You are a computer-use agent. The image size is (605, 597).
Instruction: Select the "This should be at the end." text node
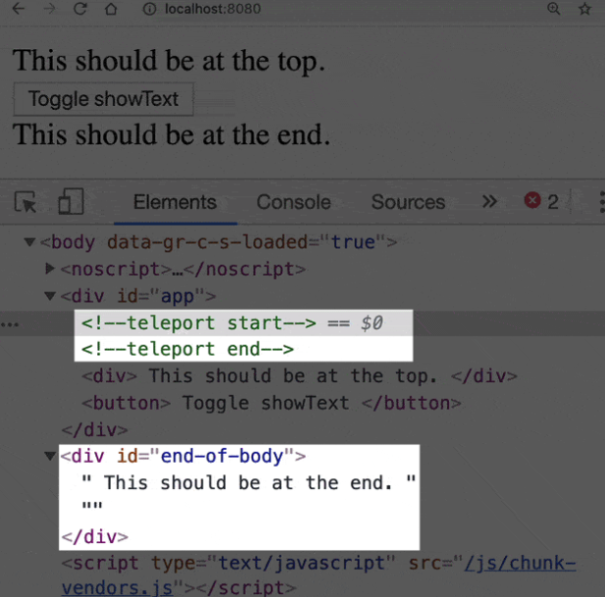point(248,483)
